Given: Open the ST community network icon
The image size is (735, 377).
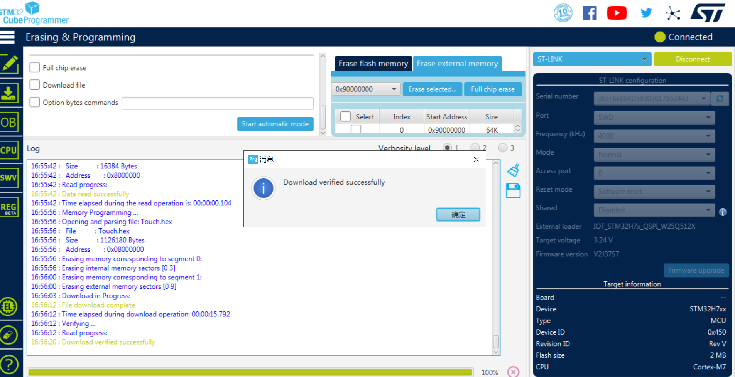Looking at the screenshot, I should (x=673, y=13).
